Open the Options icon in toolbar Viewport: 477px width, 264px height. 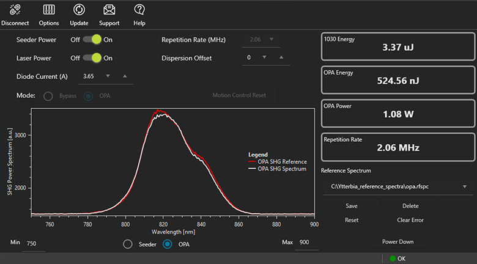[x=49, y=10]
